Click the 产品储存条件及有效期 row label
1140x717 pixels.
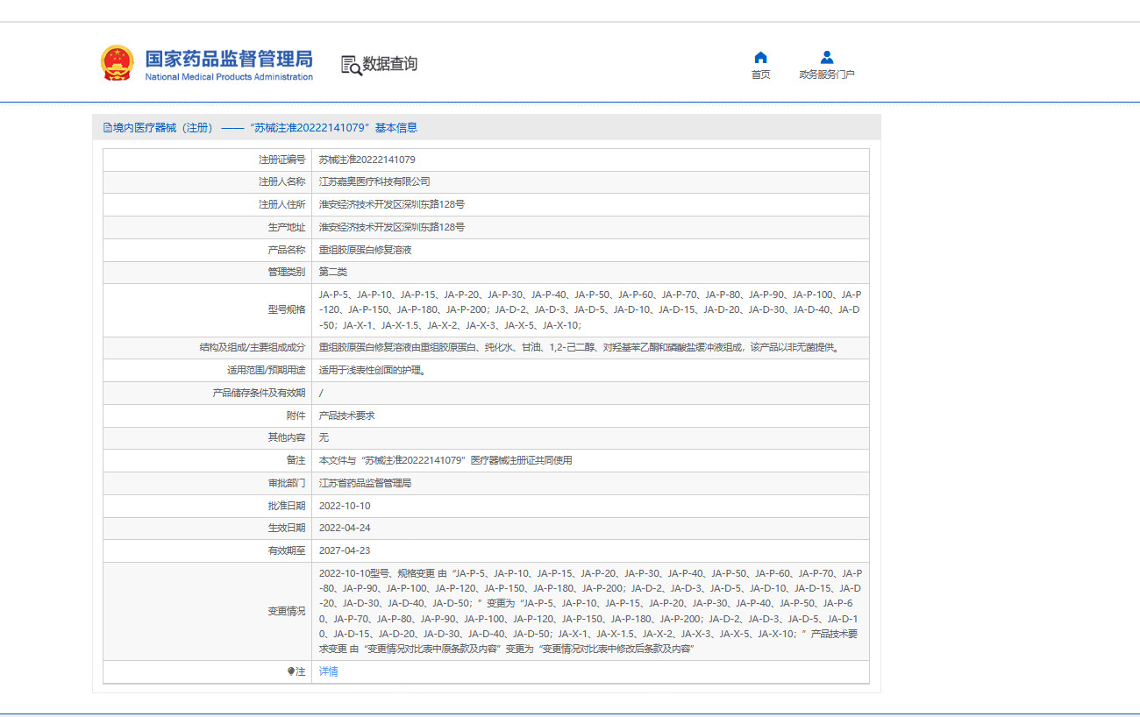[x=260, y=393]
